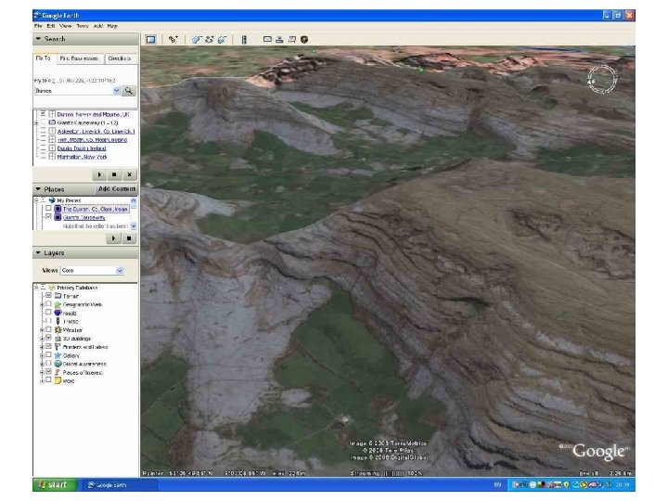Select the Add Polygon tool

pyautogui.click(x=196, y=40)
